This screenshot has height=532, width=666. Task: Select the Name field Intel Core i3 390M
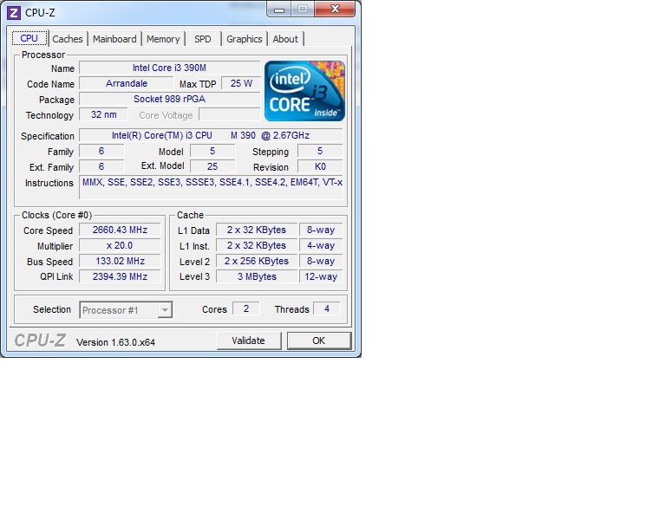(x=169, y=68)
